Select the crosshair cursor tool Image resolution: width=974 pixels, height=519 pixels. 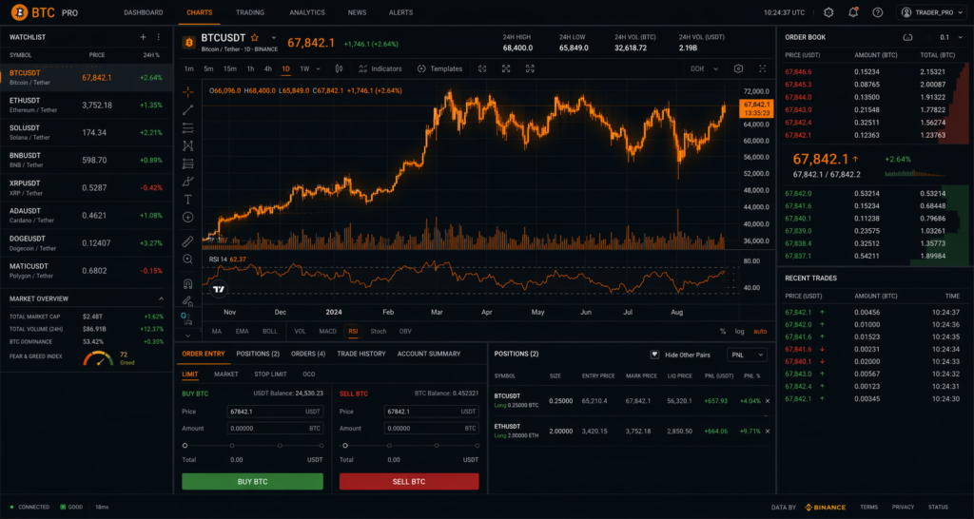click(187, 92)
